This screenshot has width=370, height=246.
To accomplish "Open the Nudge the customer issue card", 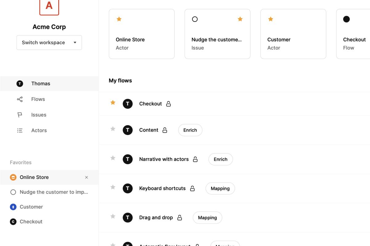I will click(x=217, y=34).
